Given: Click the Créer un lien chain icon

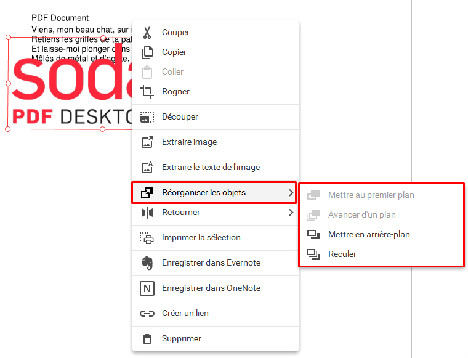Looking at the screenshot, I should 147,314.
